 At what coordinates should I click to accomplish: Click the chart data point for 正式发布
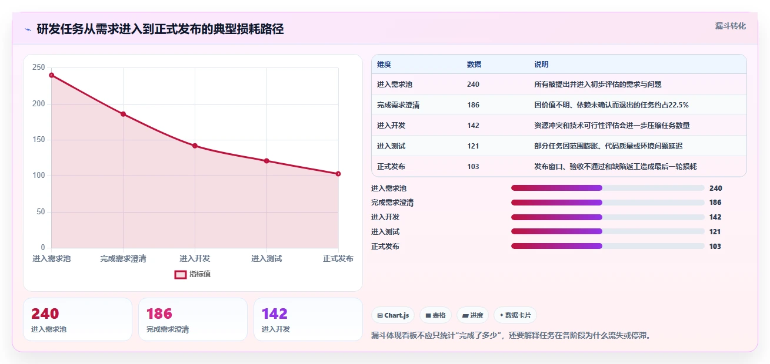pyautogui.click(x=338, y=174)
